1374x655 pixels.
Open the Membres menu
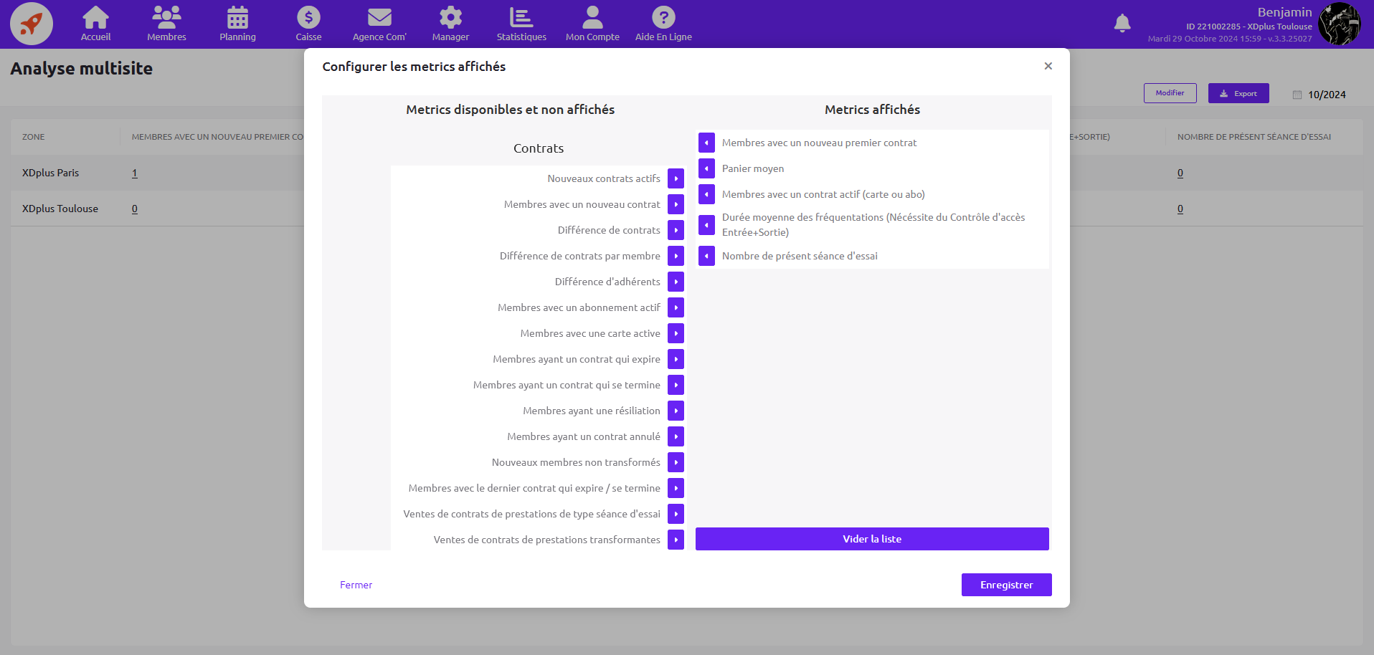(166, 24)
